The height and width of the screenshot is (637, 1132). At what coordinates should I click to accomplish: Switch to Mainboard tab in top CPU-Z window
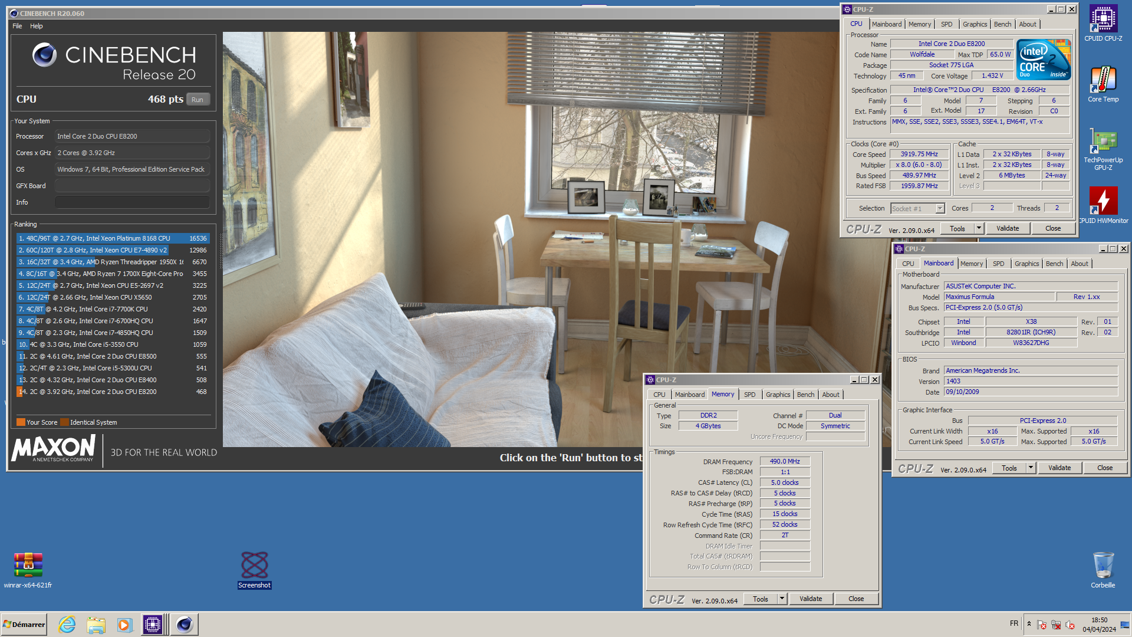887,24
